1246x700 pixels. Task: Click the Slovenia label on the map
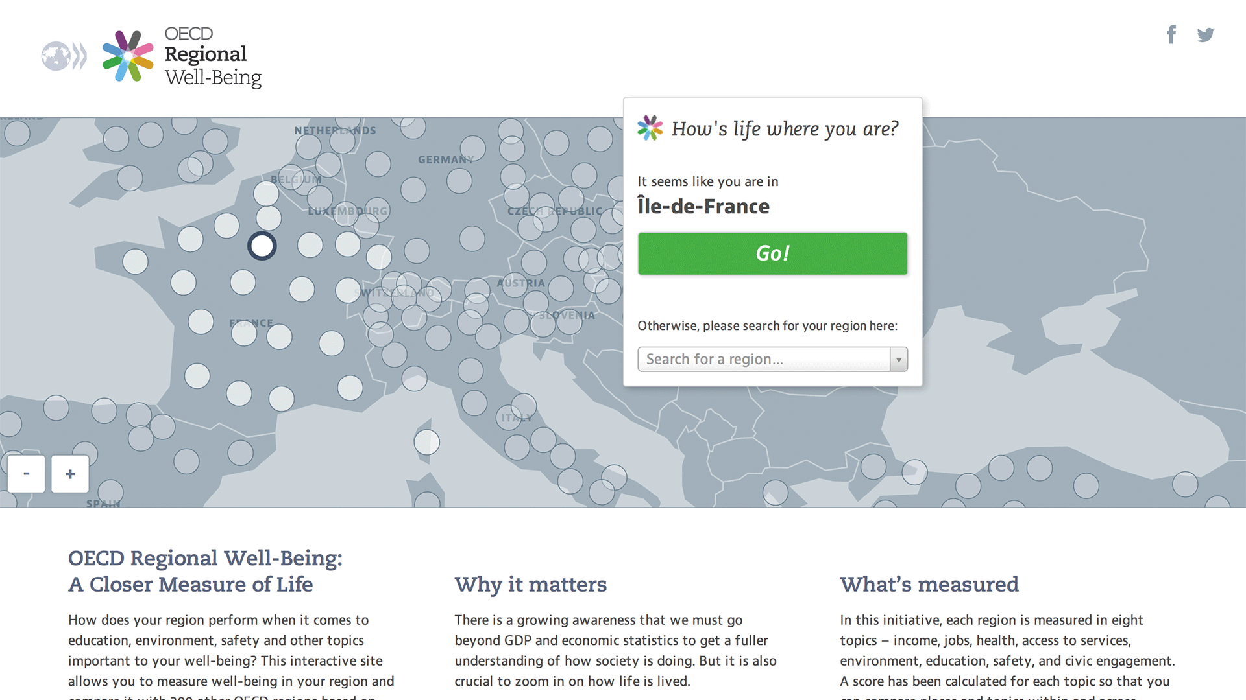pos(567,316)
